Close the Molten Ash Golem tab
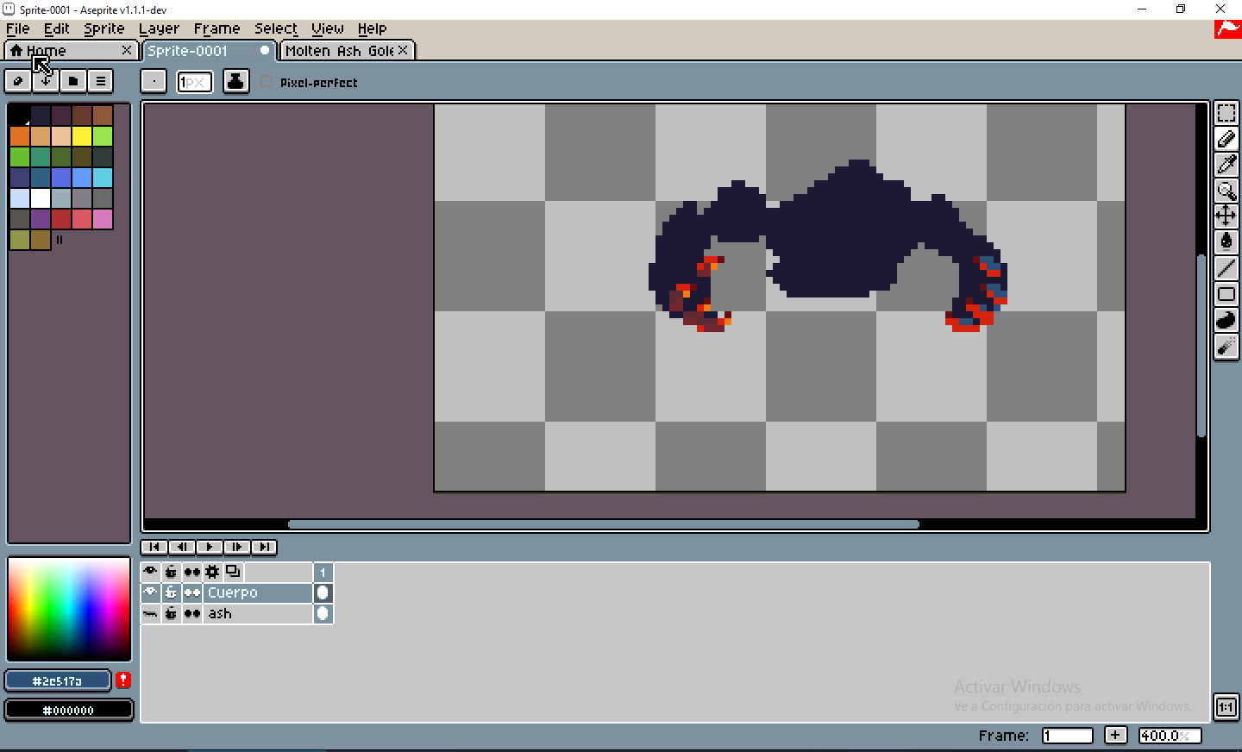 [x=403, y=50]
